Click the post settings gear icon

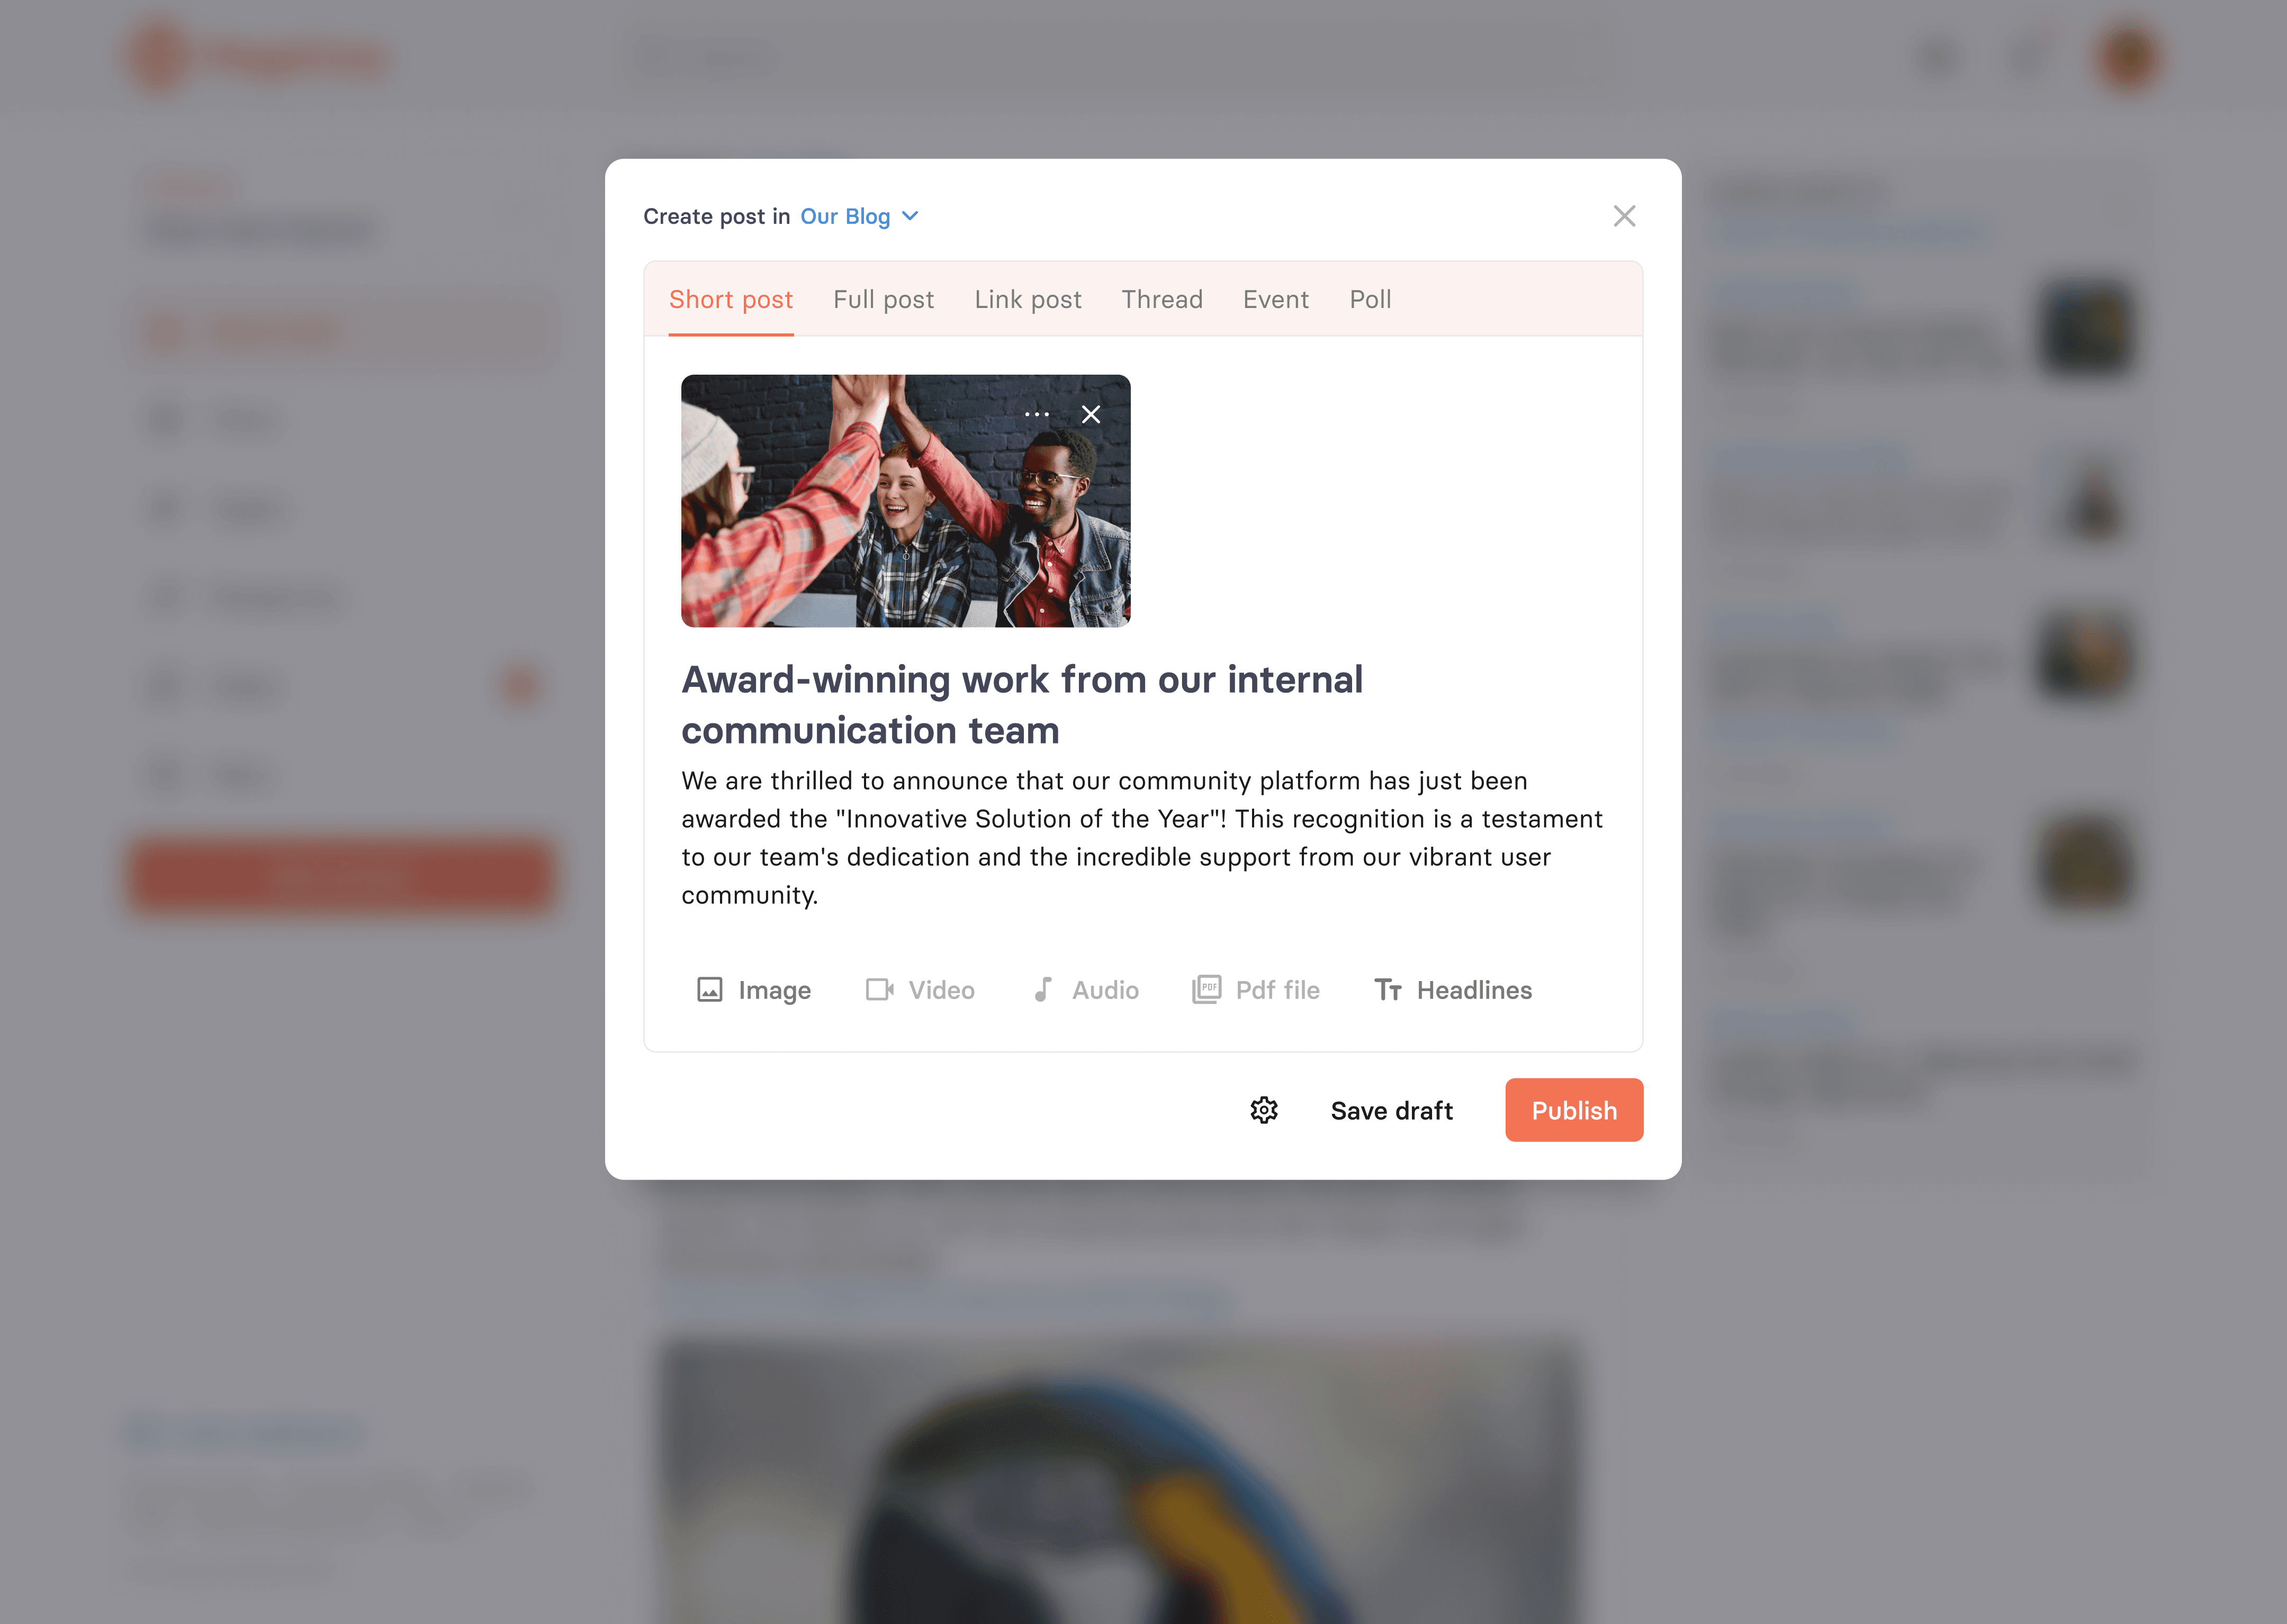pos(1266,1109)
